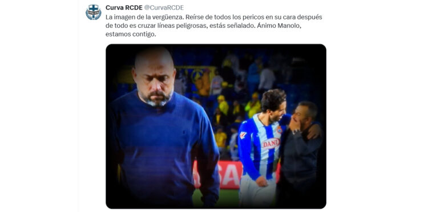428x212 pixels.
Task: Click the green pitch at photo bottom
Action: 216,198
